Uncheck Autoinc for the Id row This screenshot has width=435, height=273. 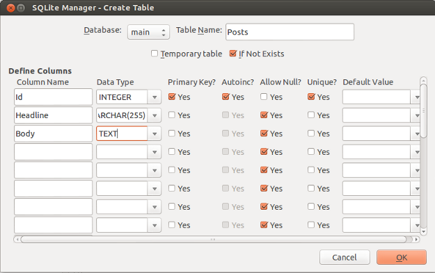[x=226, y=97]
